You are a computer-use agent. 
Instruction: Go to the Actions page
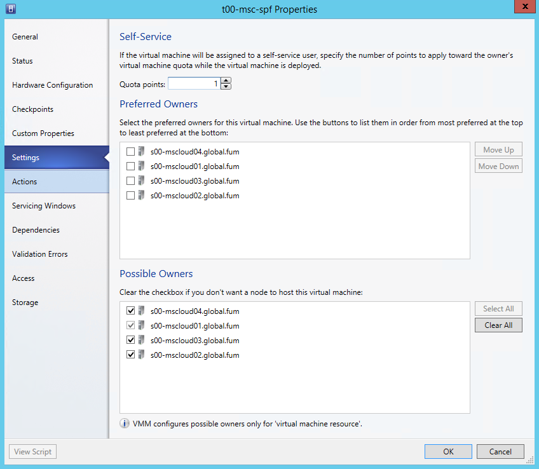tap(25, 182)
